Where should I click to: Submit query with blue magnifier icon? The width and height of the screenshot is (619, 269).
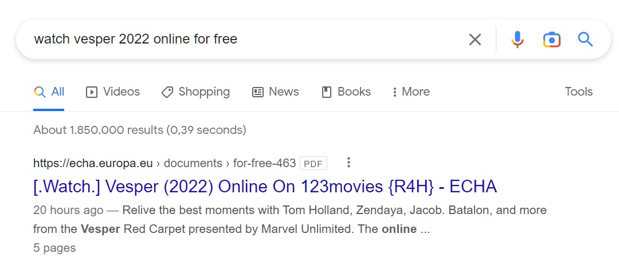tap(585, 39)
